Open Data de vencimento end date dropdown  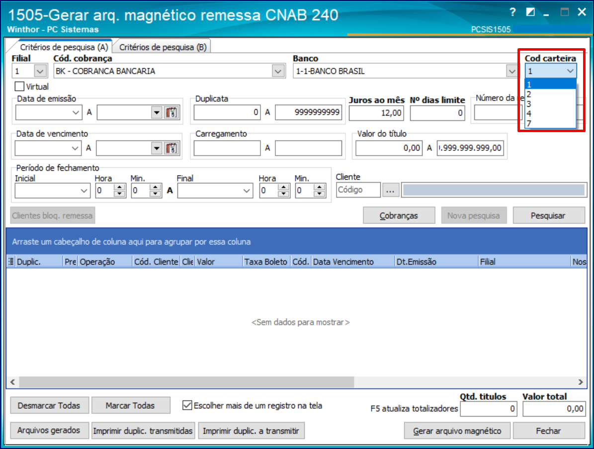[x=157, y=148]
